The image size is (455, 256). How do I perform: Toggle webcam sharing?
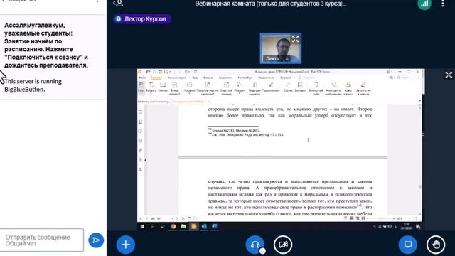click(x=283, y=245)
